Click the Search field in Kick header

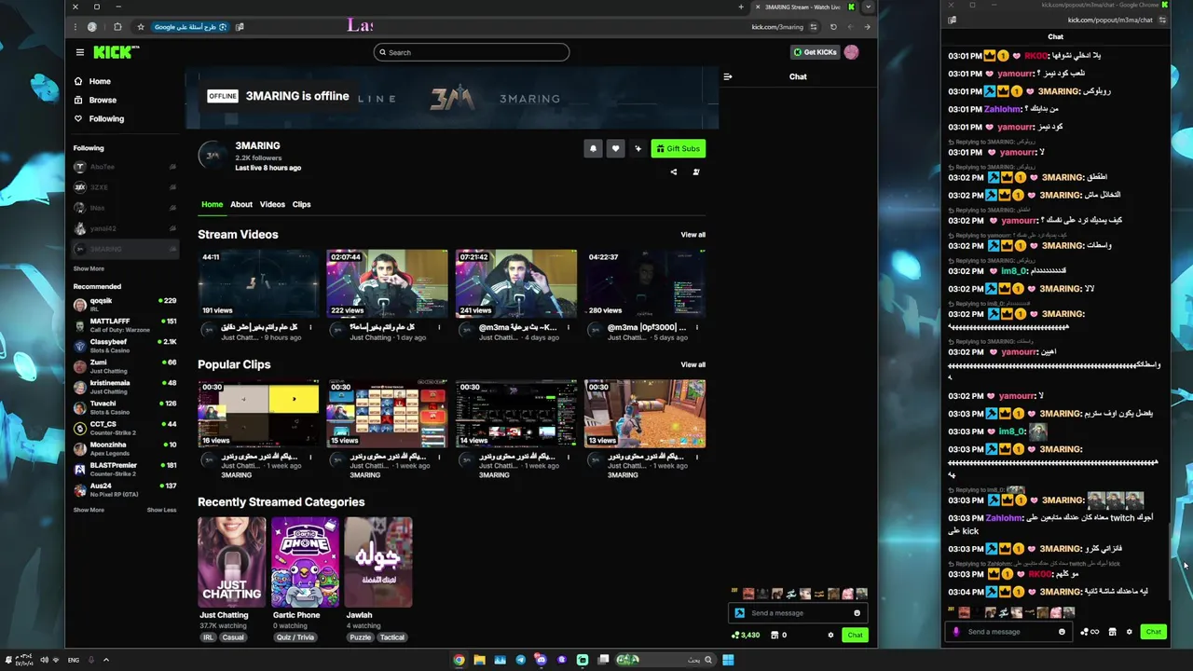click(472, 52)
